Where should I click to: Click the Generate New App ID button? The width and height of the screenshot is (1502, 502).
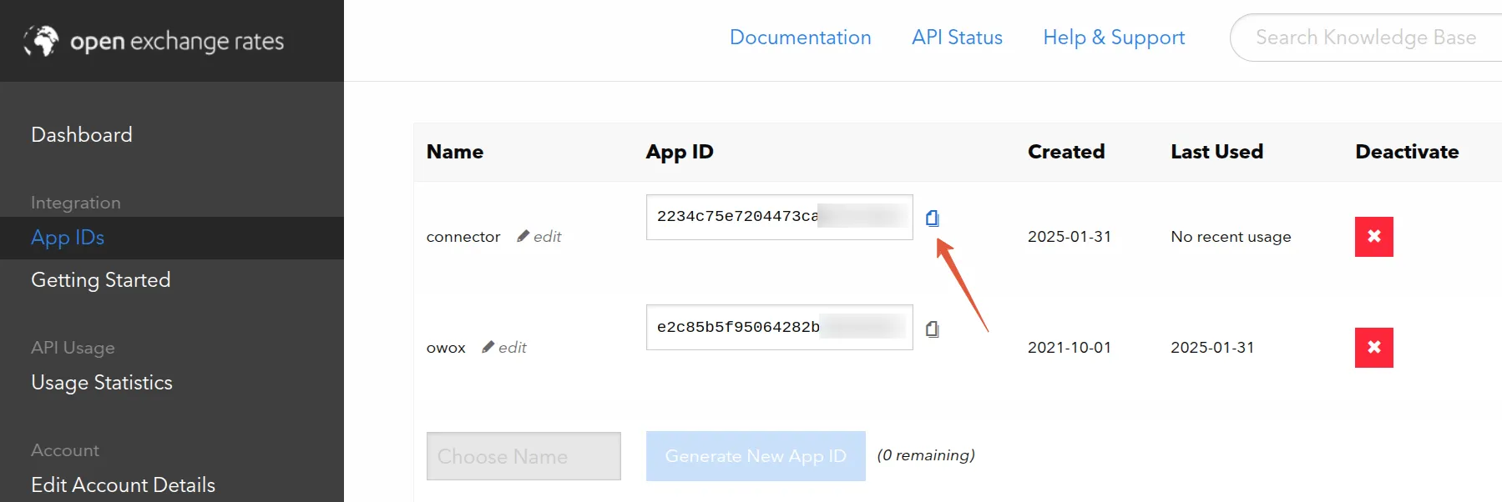click(756, 456)
